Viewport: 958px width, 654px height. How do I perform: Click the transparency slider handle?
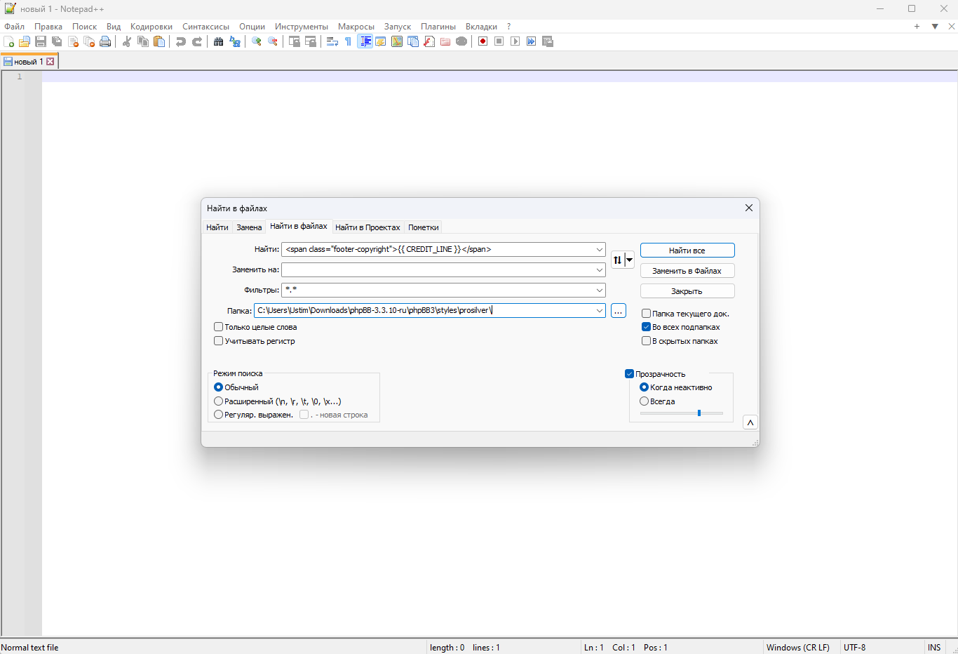pyautogui.click(x=699, y=413)
